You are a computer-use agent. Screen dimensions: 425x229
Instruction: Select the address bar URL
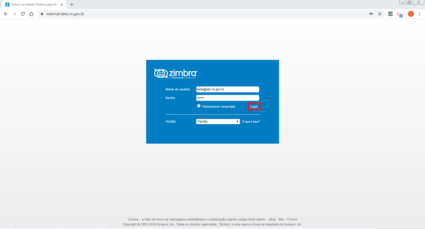click(65, 14)
